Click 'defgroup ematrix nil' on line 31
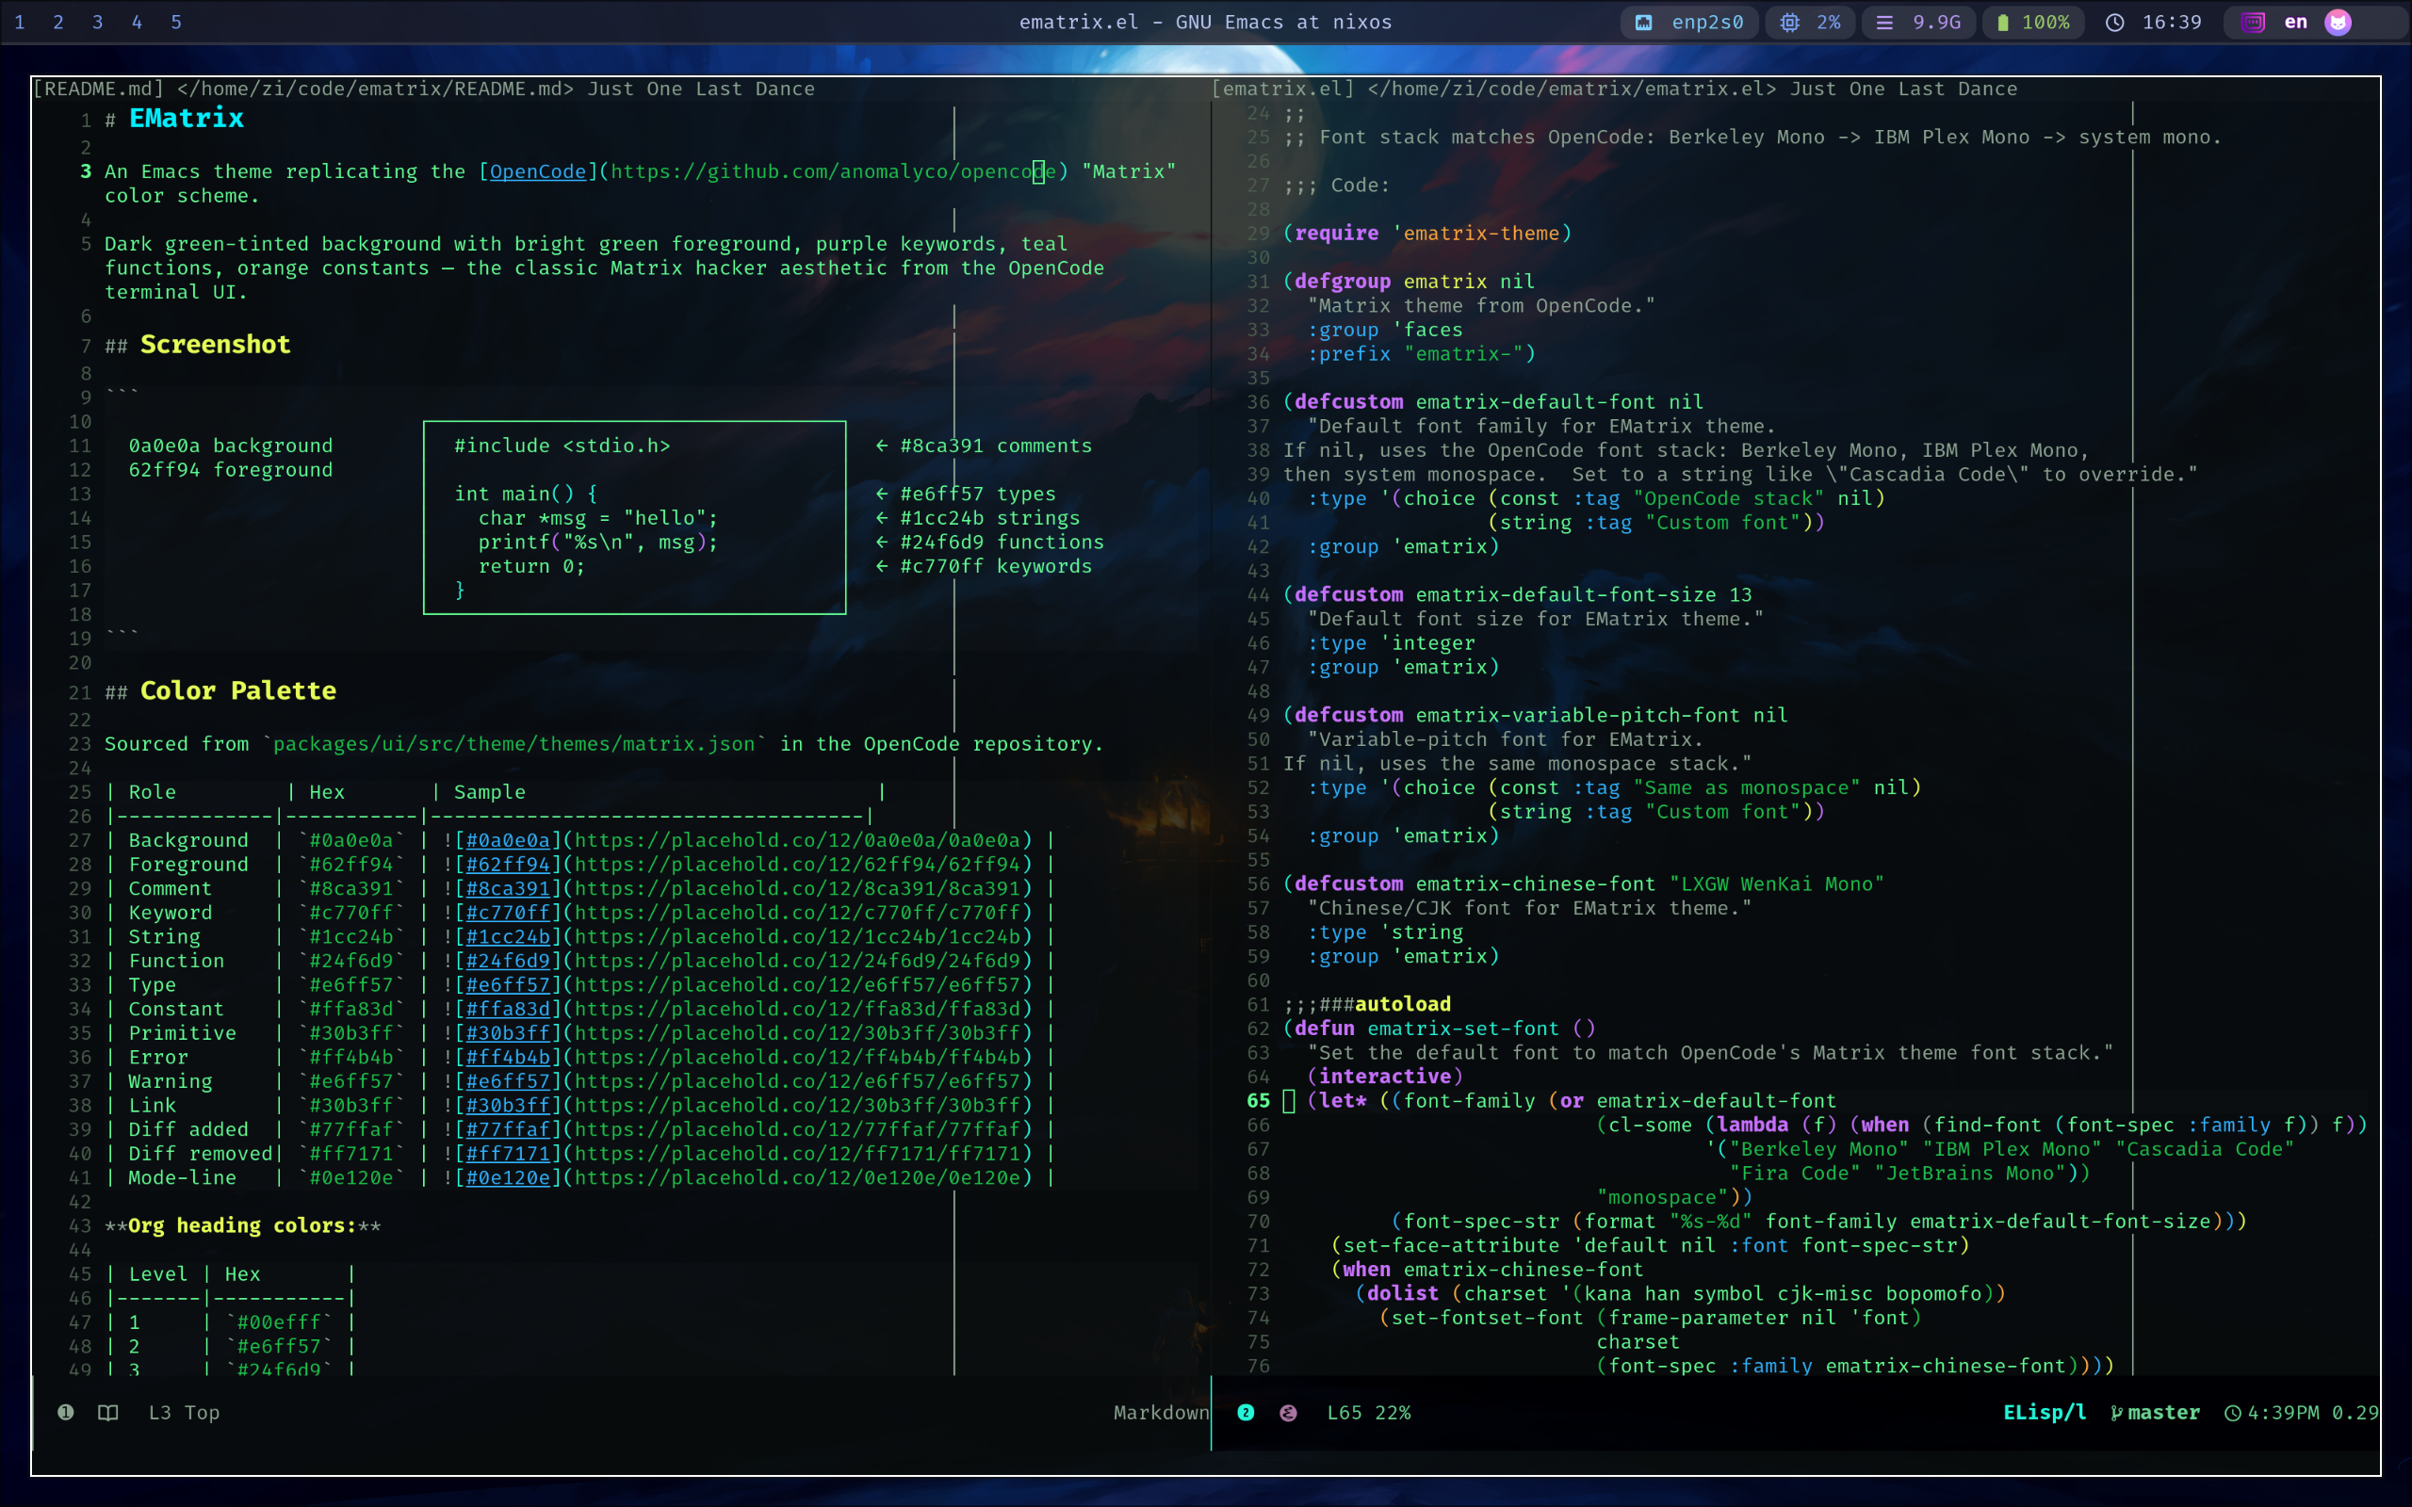Screen dimensions: 2412x1507 pyautogui.click(x=1414, y=281)
